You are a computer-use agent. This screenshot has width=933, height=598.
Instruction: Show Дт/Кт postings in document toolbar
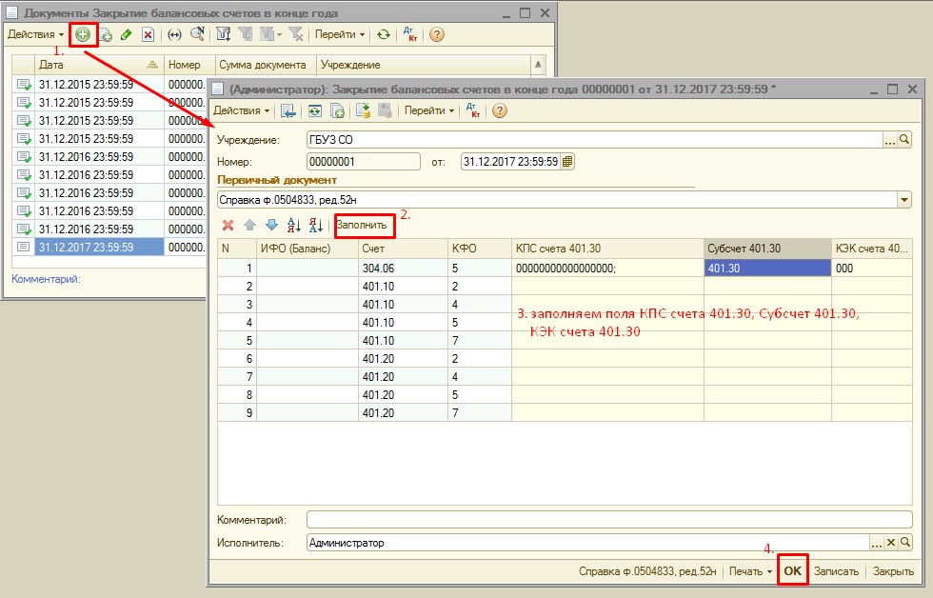pos(471,110)
